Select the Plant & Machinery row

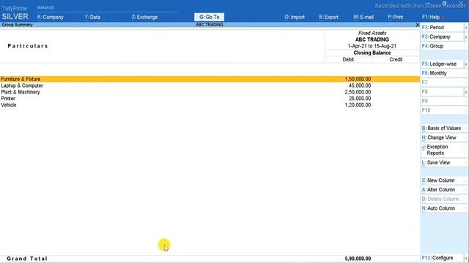click(210, 92)
